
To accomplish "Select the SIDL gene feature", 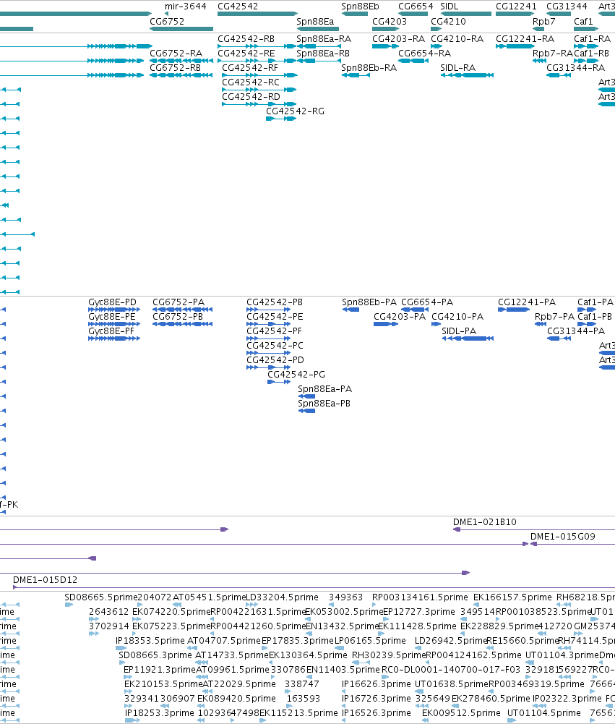I will [466, 14].
